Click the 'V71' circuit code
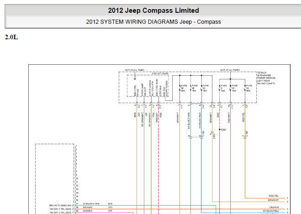301x214 pixels. tap(110, 211)
